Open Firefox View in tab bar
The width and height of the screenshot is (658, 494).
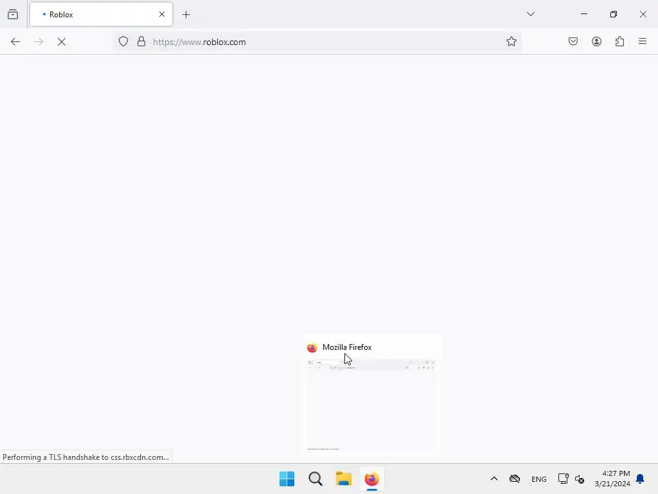(x=13, y=14)
